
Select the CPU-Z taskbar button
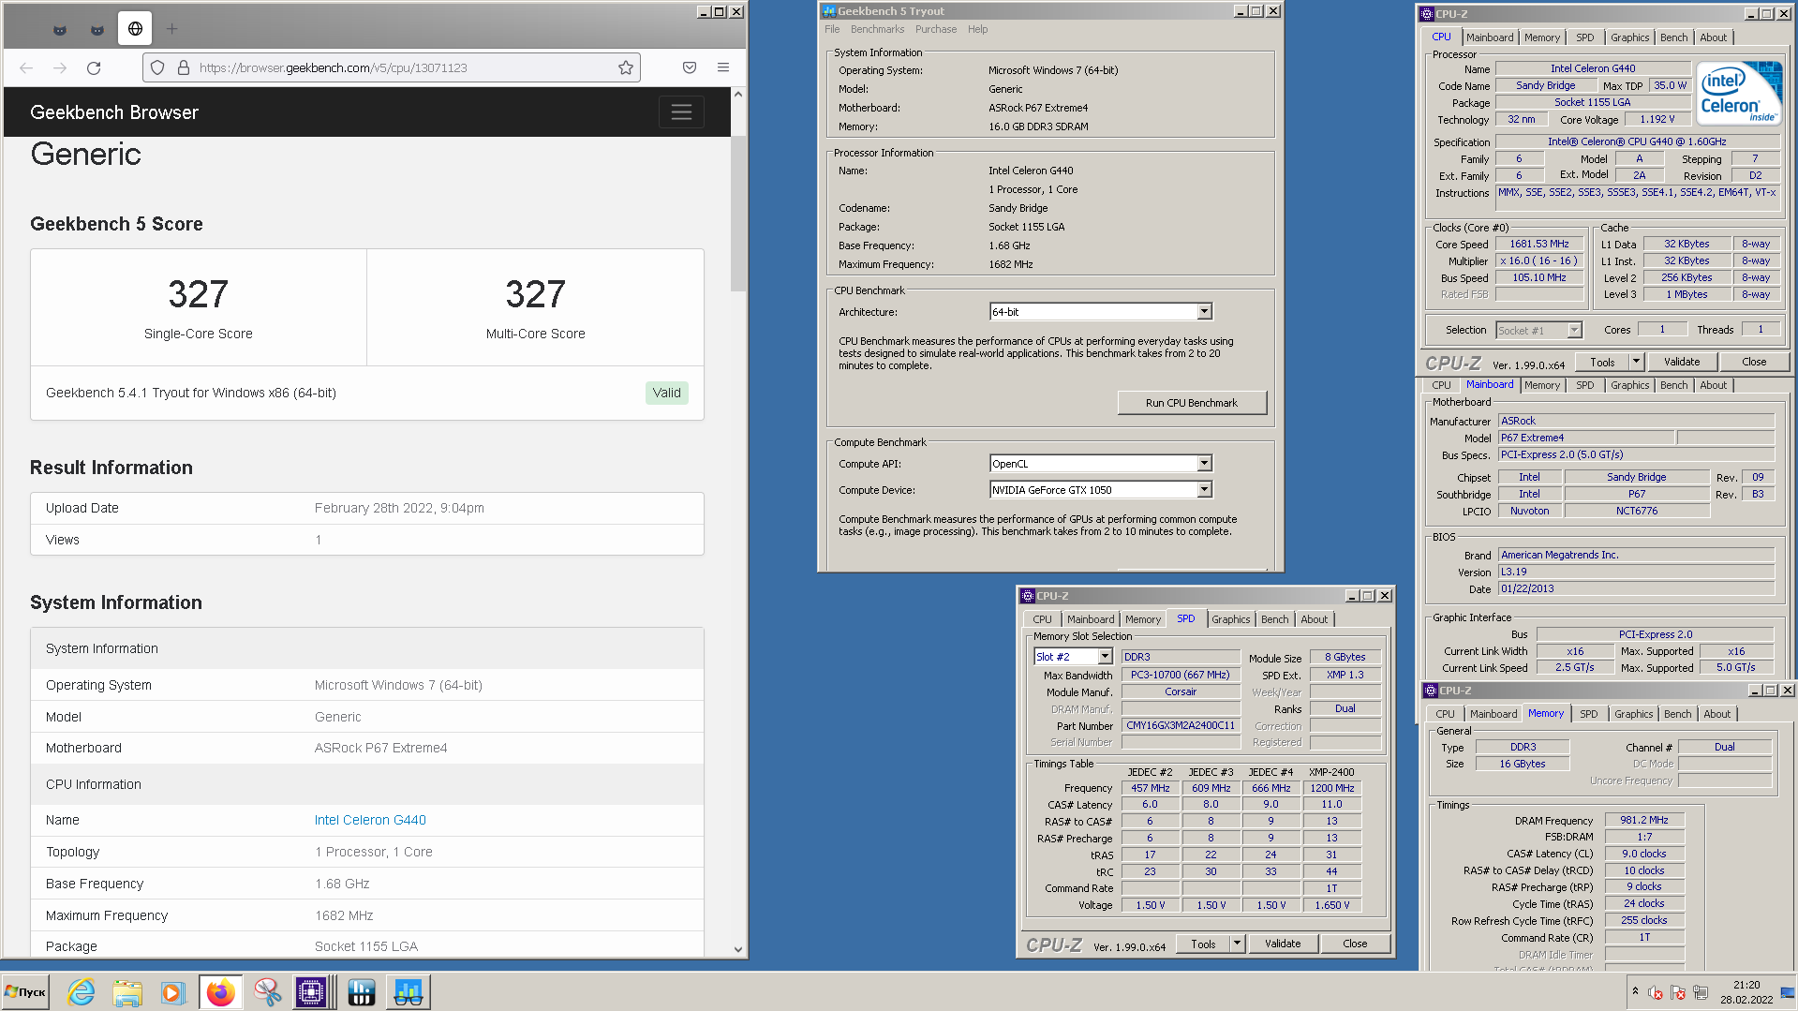[x=312, y=992]
